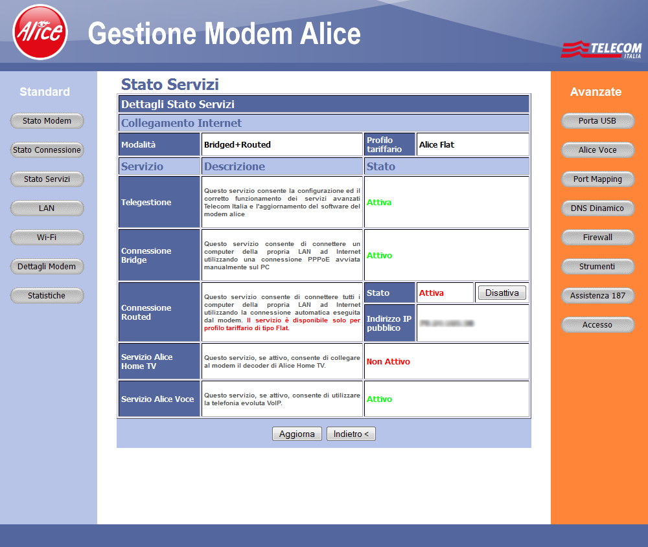The height and width of the screenshot is (547, 648).
Task: View Dettagli Modem page
Action: click(47, 267)
